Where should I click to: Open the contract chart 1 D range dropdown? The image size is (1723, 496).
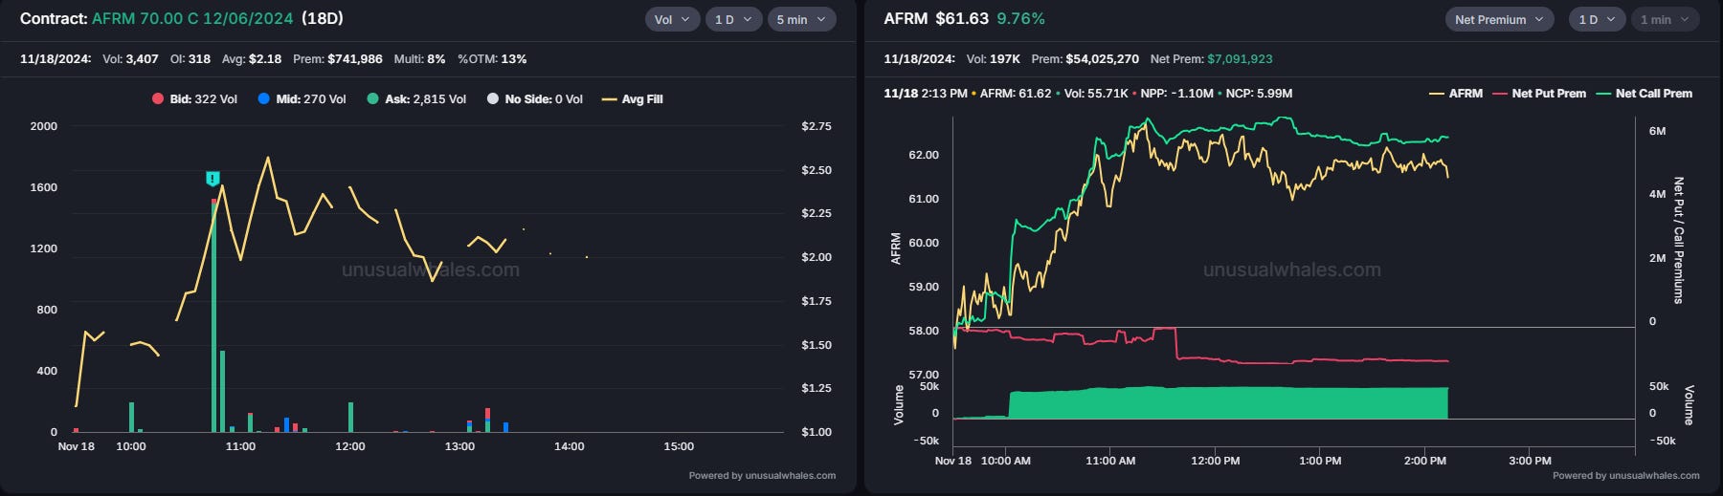pyautogui.click(x=733, y=19)
